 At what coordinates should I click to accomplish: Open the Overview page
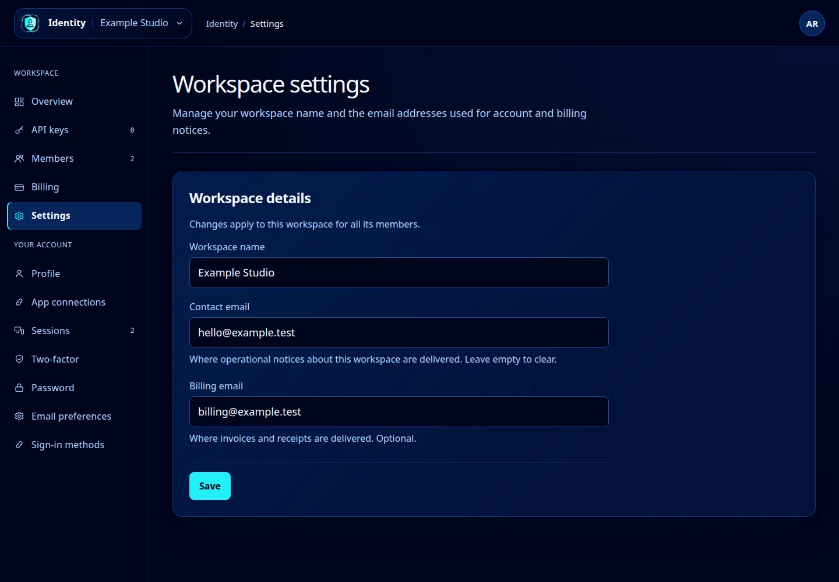pyautogui.click(x=75, y=102)
